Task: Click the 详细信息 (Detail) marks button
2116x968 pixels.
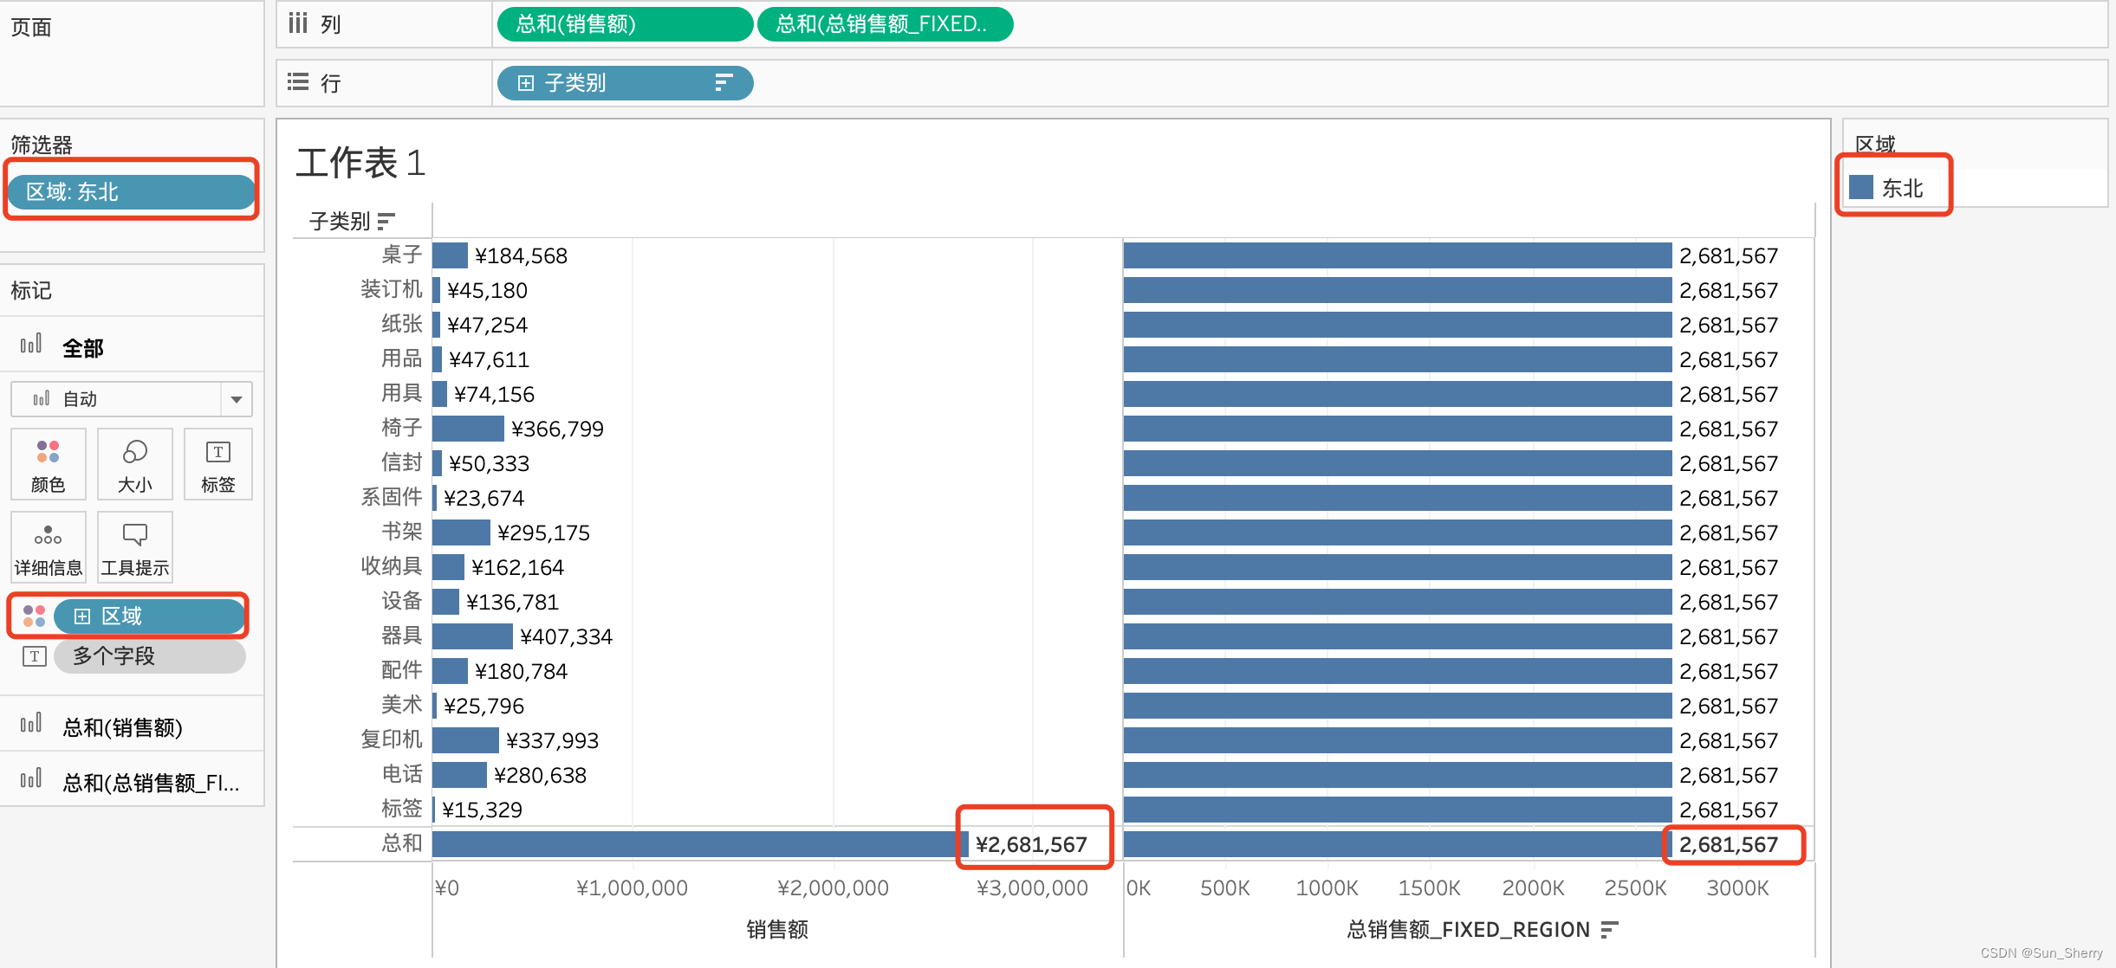Action: (48, 547)
